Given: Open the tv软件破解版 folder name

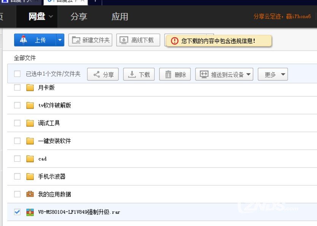Looking at the screenshot, I should tap(55, 105).
